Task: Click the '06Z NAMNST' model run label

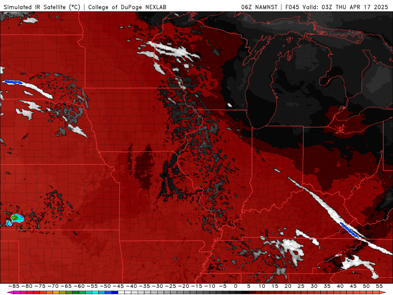Action: click(259, 7)
